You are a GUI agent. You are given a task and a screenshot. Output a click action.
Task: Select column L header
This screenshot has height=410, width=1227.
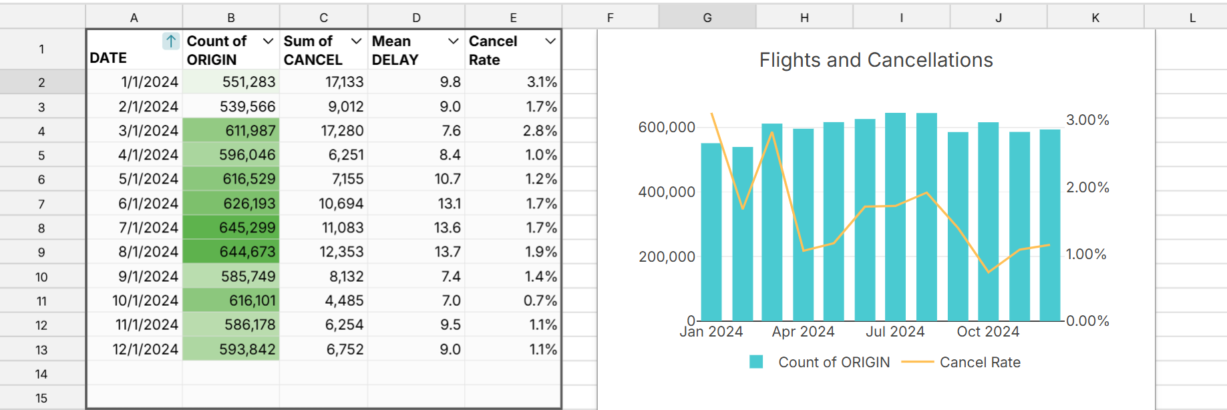[x=1192, y=18]
